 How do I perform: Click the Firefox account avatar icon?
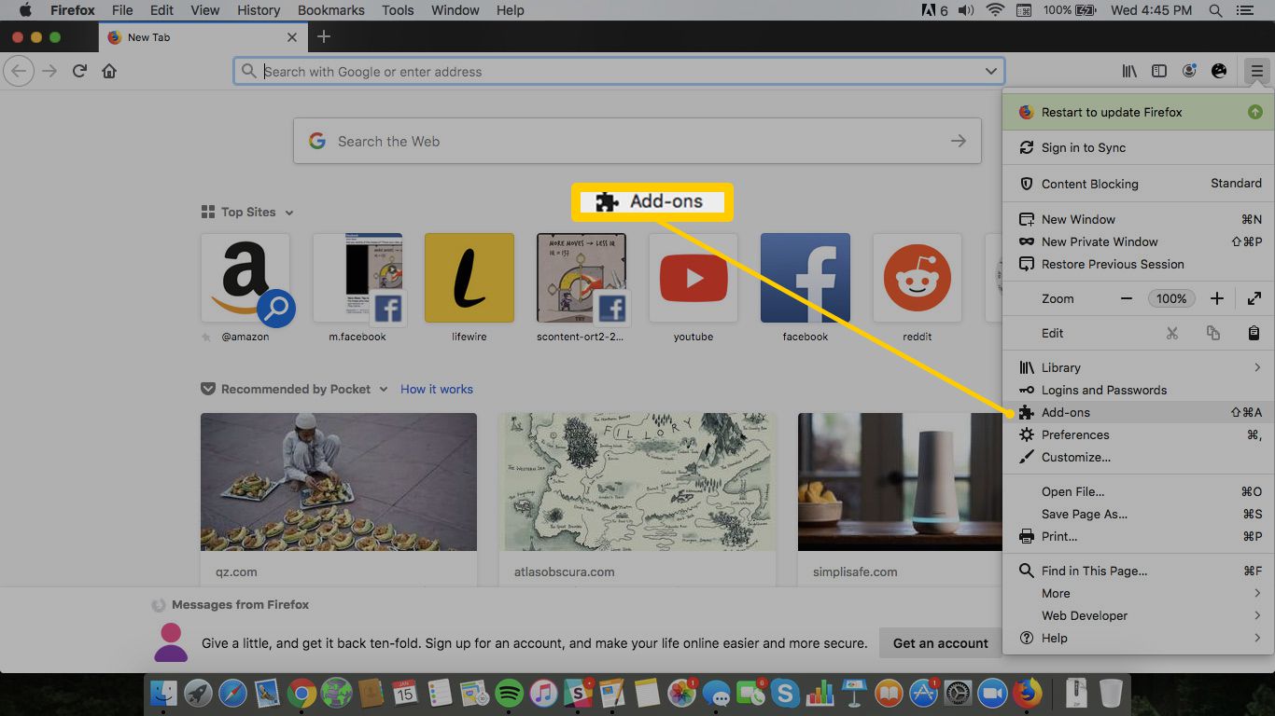coord(1189,71)
